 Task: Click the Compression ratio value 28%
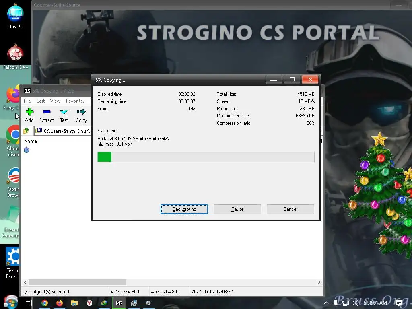(x=311, y=123)
